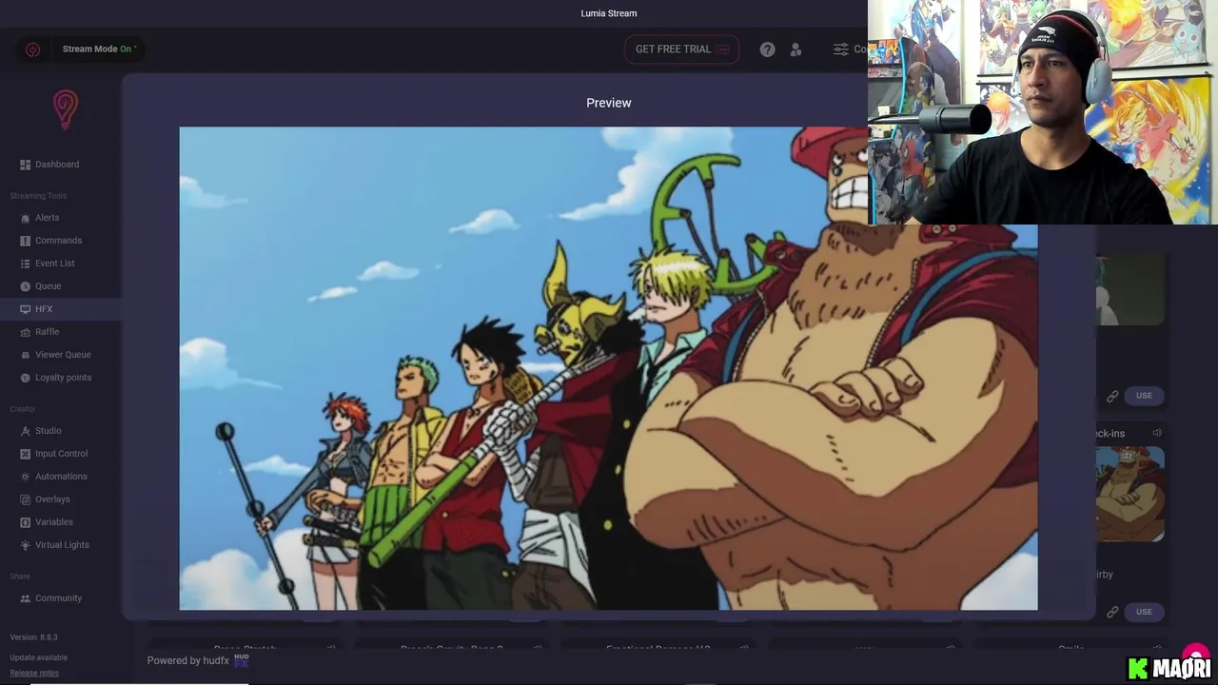Click the Update available text
This screenshot has height=685, width=1218.
tap(39, 657)
